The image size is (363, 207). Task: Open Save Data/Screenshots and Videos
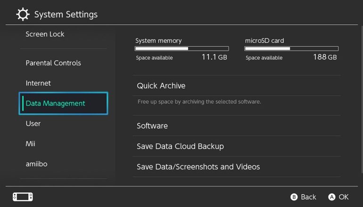click(198, 167)
